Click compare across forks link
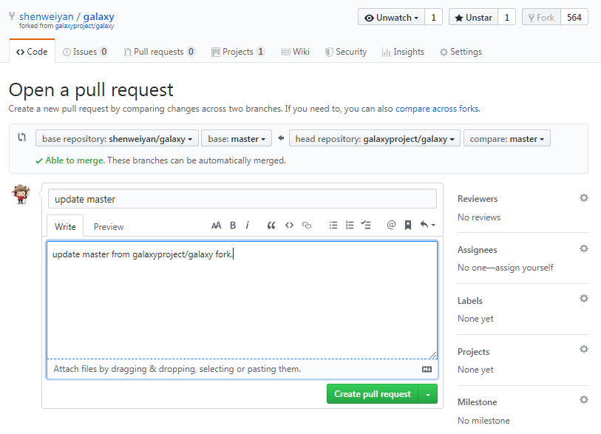 [x=437, y=109]
